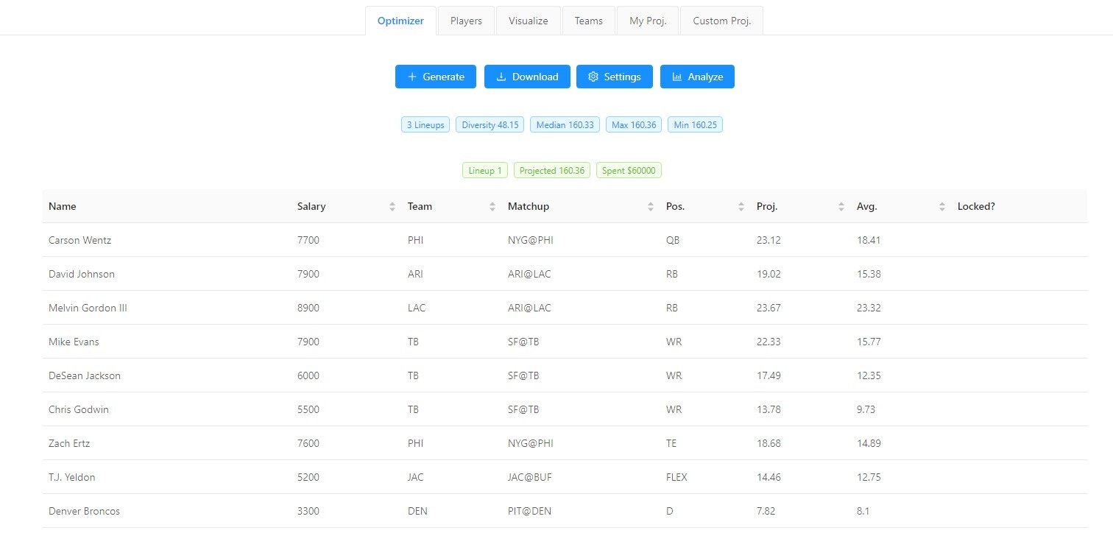Click the gear icon on the Settings button
This screenshot has height=547, width=1113.
pos(593,77)
